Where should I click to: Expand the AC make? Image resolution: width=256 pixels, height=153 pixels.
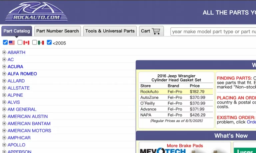pos(4,59)
